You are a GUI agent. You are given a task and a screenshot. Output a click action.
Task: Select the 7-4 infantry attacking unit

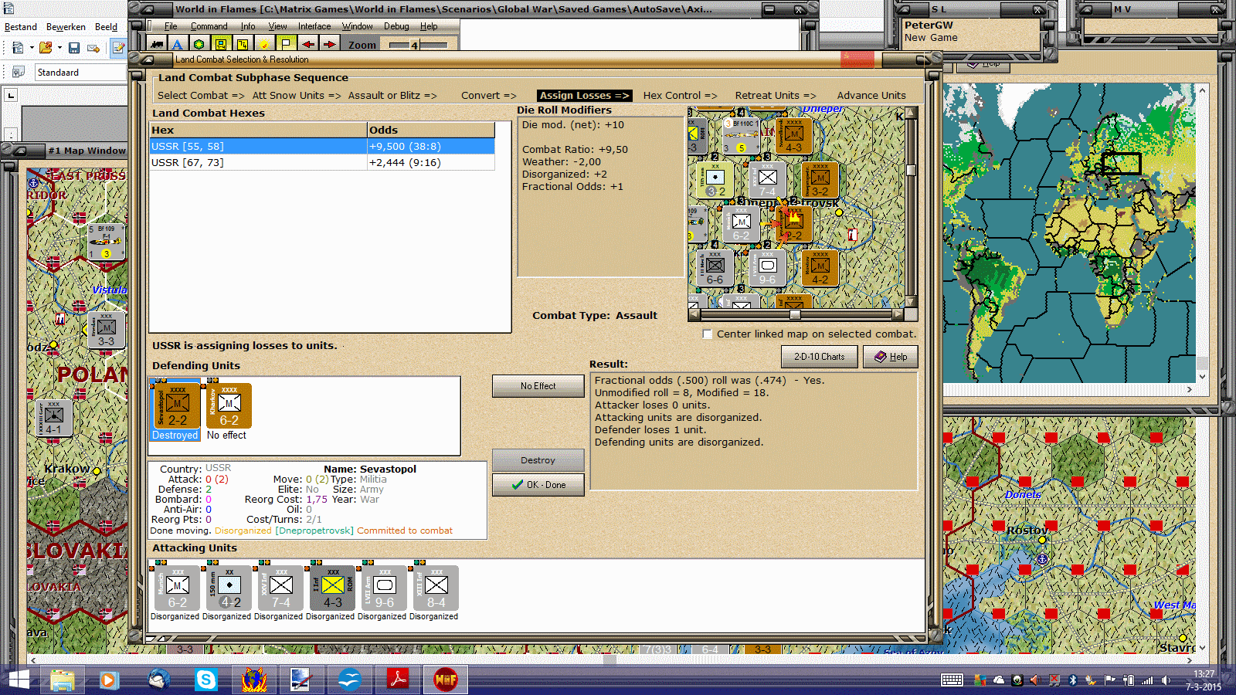(280, 588)
